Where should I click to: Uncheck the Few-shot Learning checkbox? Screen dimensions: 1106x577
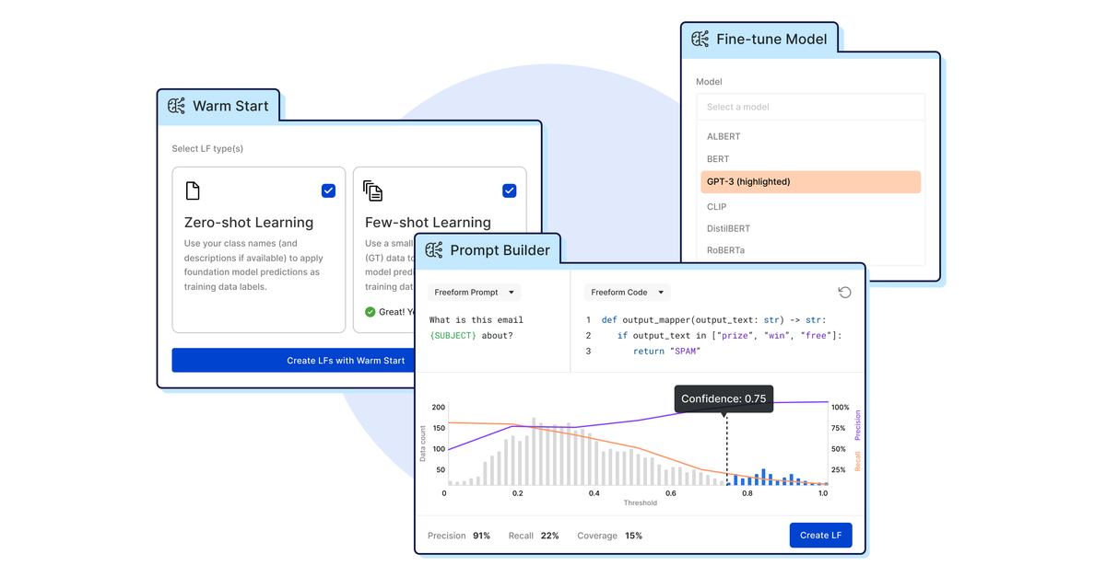click(x=509, y=190)
